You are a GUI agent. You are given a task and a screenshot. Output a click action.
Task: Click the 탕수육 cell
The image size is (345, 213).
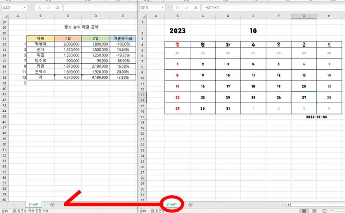pyautogui.click(x=41, y=61)
